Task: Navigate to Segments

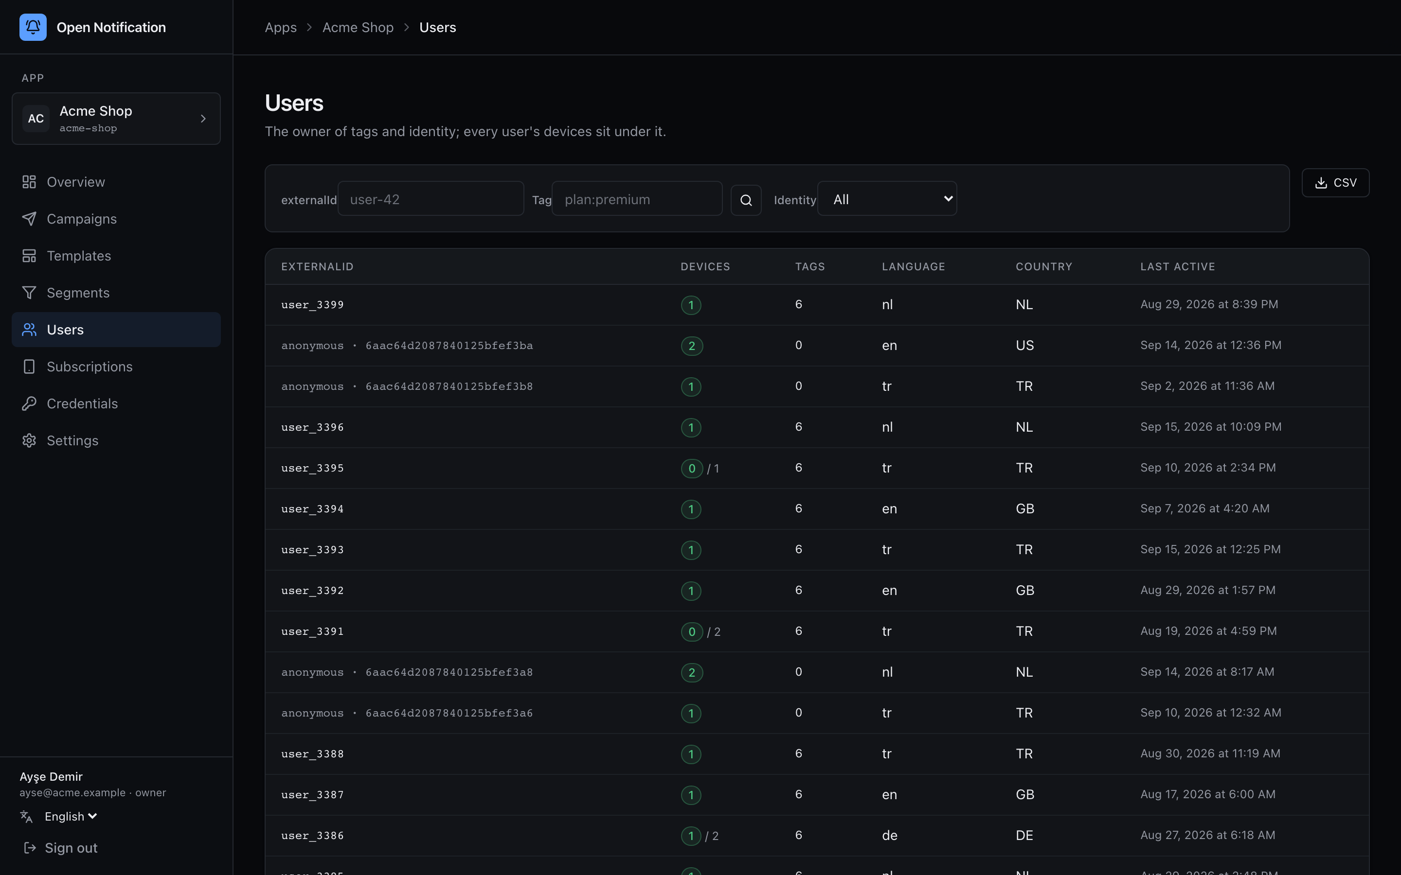Action: coord(116,293)
